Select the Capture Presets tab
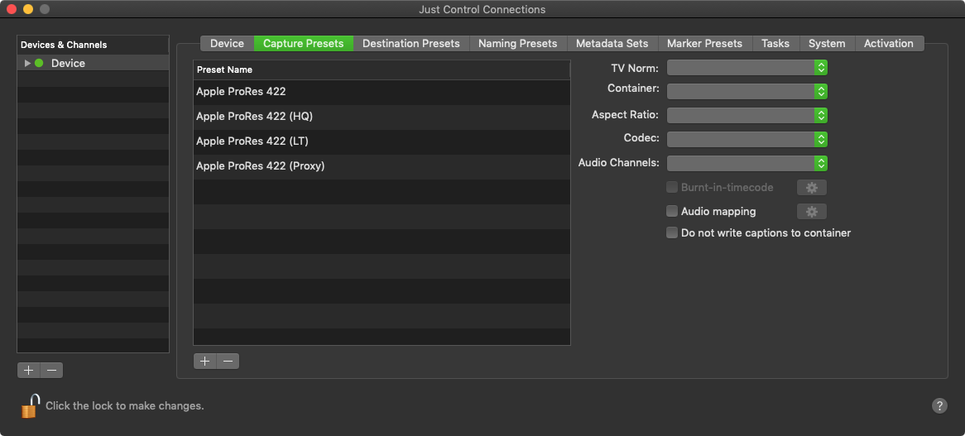The image size is (965, 436). pos(304,44)
